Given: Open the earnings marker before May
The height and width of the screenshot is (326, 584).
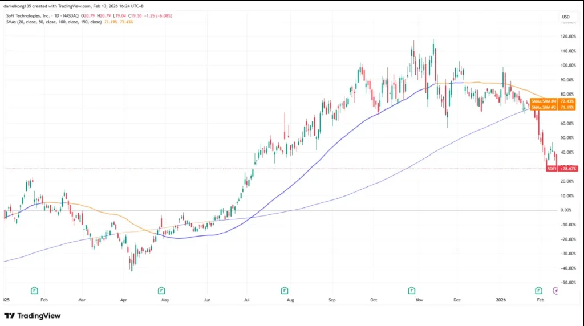Looking at the screenshot, I should (x=161, y=290).
